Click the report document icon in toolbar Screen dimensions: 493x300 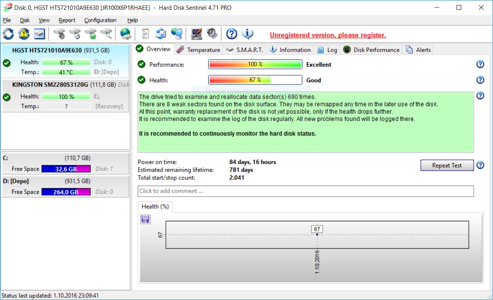[x=146, y=34]
